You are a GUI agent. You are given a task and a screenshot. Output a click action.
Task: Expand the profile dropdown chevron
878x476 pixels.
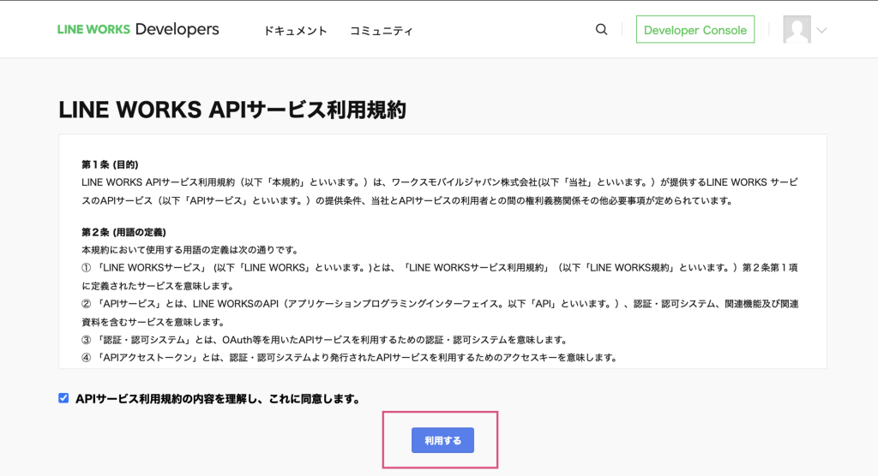tap(821, 31)
